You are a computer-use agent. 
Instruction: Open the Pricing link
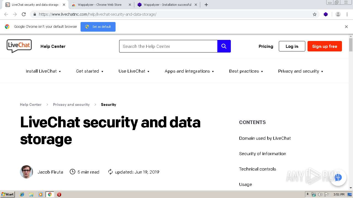coord(266,46)
